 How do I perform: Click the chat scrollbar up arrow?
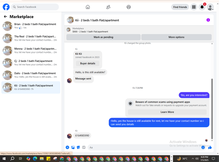[212, 44]
